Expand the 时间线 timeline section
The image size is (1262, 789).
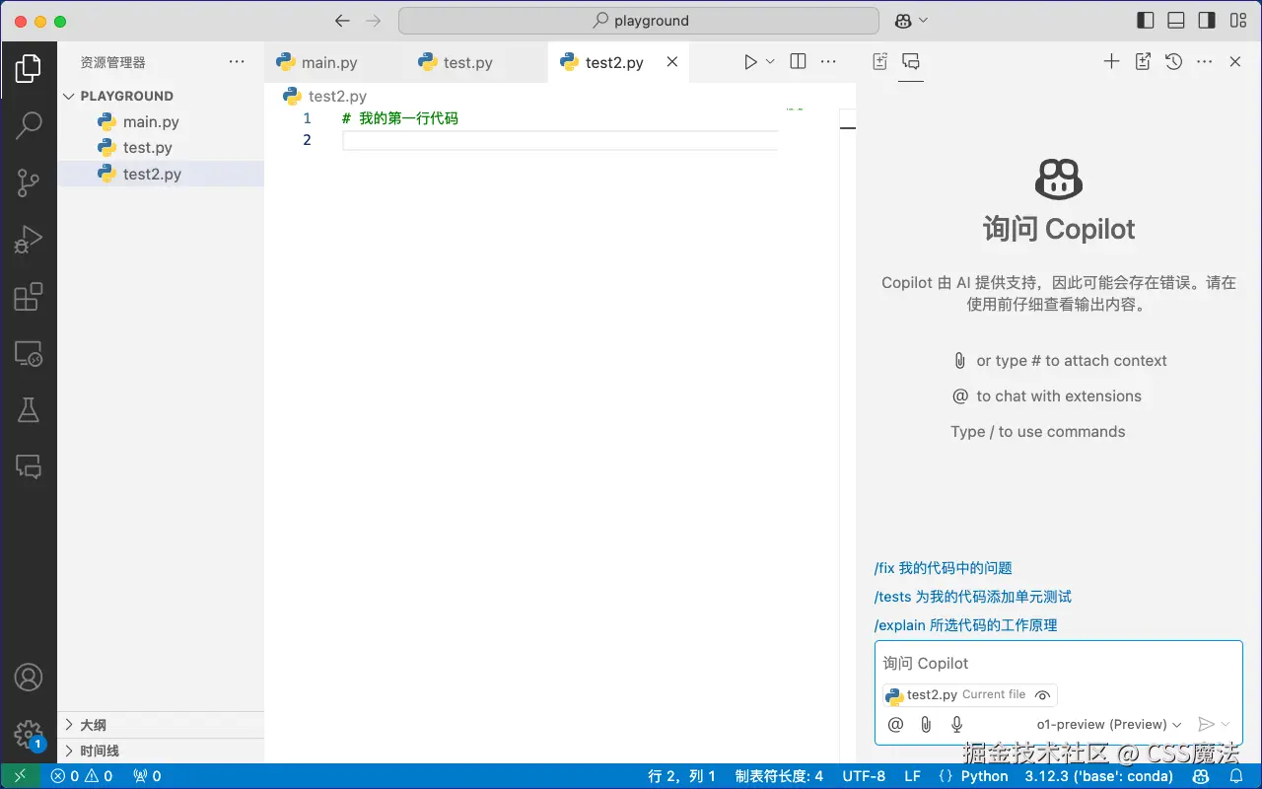coord(161,751)
